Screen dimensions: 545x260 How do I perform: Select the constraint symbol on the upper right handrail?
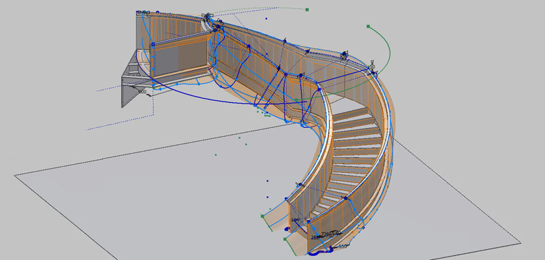click(x=344, y=54)
